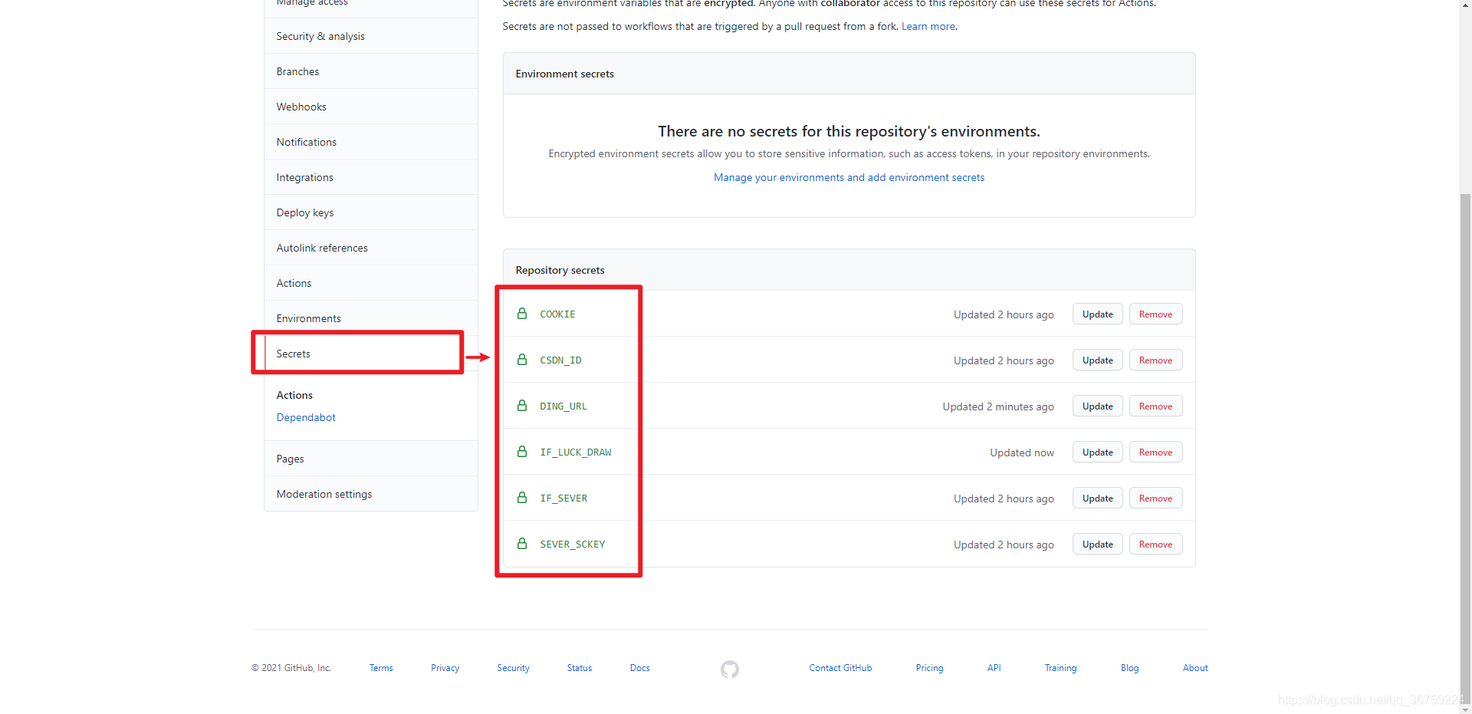
Task: Remove the DING_URL secret
Action: (x=1155, y=406)
